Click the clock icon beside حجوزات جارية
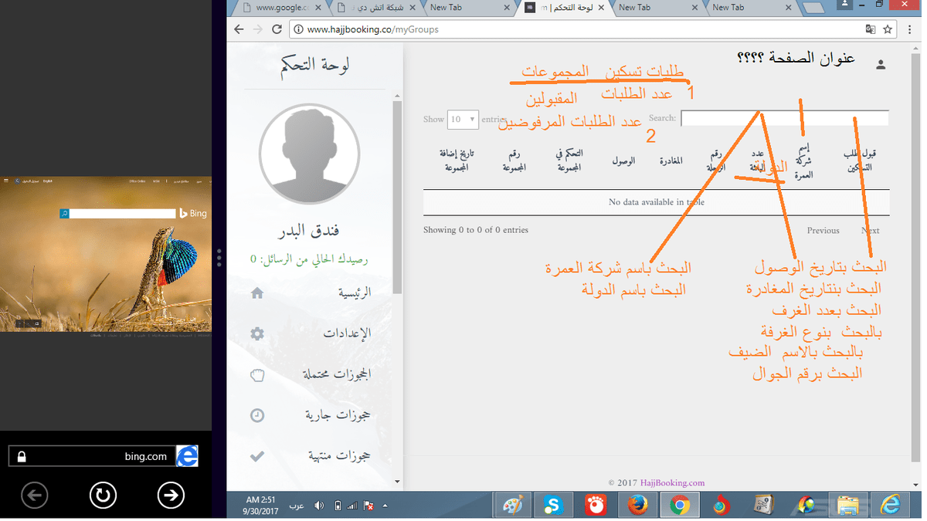Image resolution: width=927 pixels, height=521 pixels. [x=256, y=415]
